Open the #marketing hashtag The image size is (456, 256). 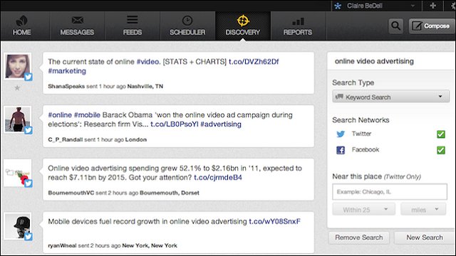[67, 71]
